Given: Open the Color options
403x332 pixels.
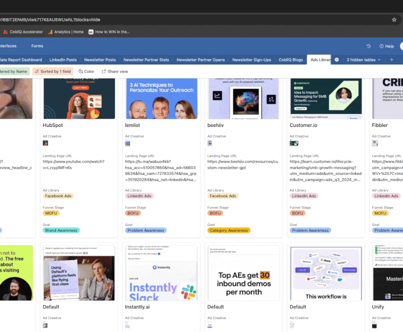Looking at the screenshot, I should pyautogui.click(x=86, y=72).
